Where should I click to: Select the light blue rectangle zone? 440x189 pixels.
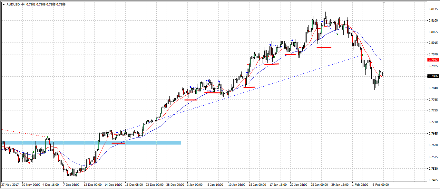91,142
